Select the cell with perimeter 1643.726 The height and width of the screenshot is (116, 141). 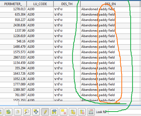click(13, 74)
